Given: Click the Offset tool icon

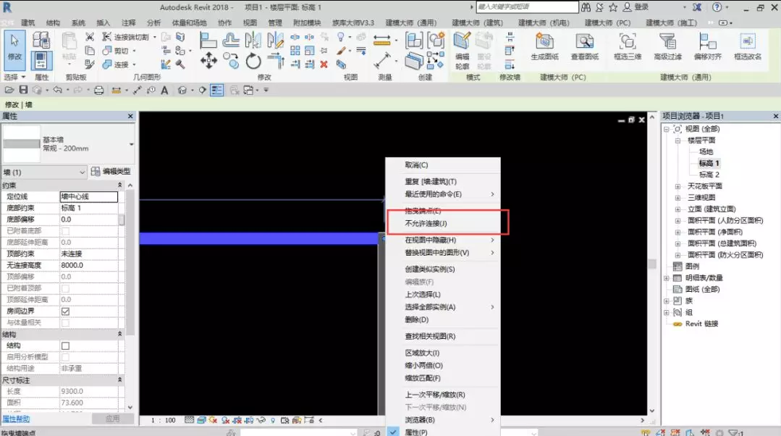Looking at the screenshot, I should [x=231, y=40].
